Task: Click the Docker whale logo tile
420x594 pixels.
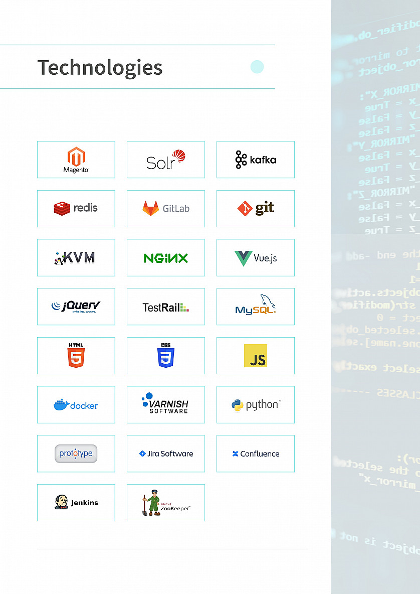Action: (76, 404)
